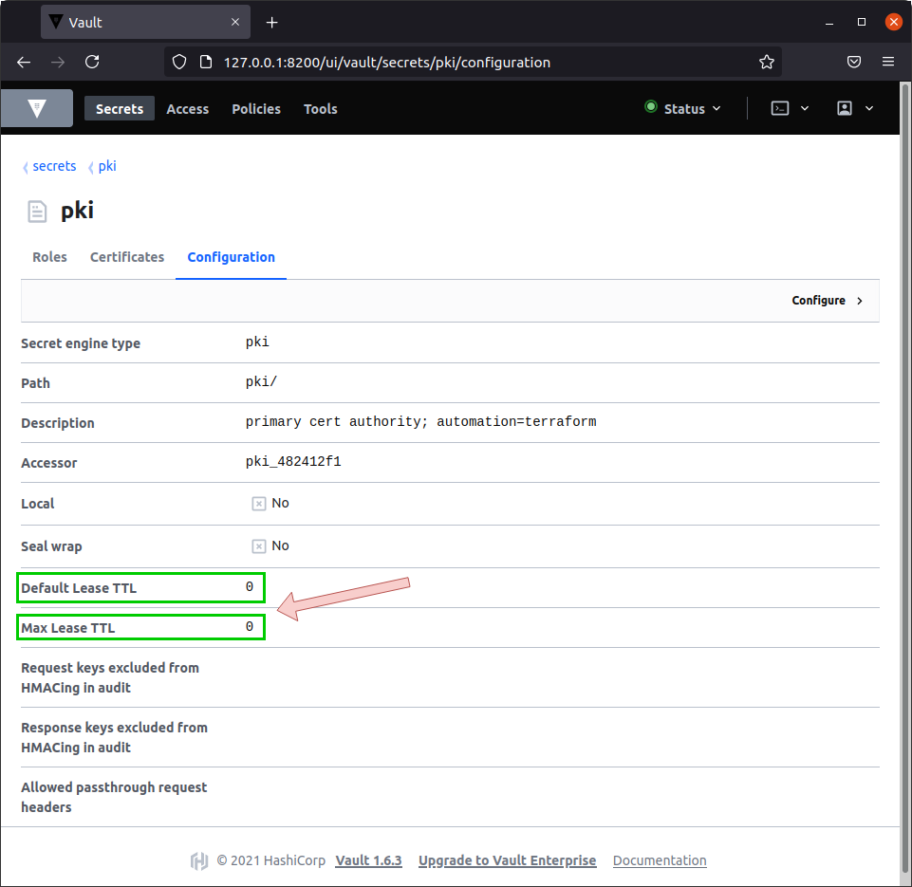
Task: Click the Vault logo in the navigation bar
Action: click(x=37, y=108)
